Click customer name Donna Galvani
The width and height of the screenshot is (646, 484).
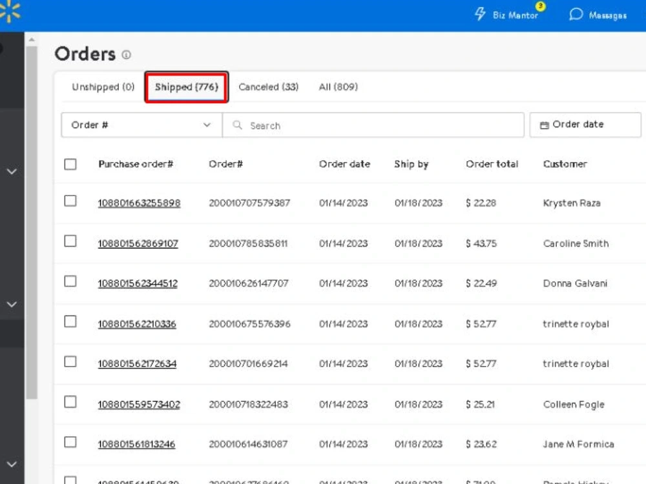pos(575,283)
